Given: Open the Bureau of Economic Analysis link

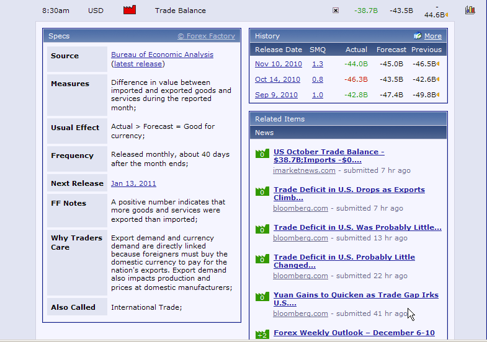Looking at the screenshot, I should tap(162, 55).
